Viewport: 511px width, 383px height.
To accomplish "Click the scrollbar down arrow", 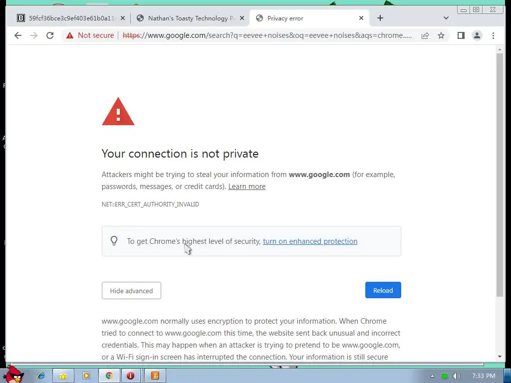I will (500, 357).
